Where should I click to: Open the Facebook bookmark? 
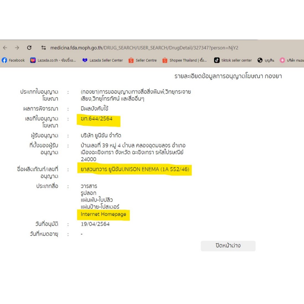click(13, 60)
